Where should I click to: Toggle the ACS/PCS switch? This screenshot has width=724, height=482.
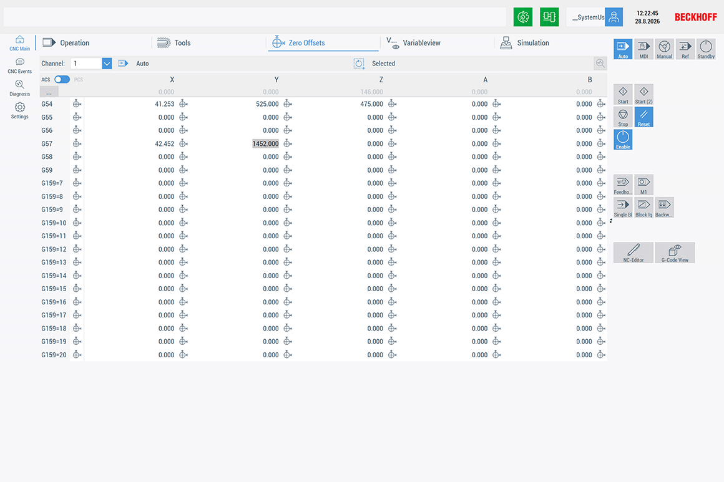tap(62, 79)
